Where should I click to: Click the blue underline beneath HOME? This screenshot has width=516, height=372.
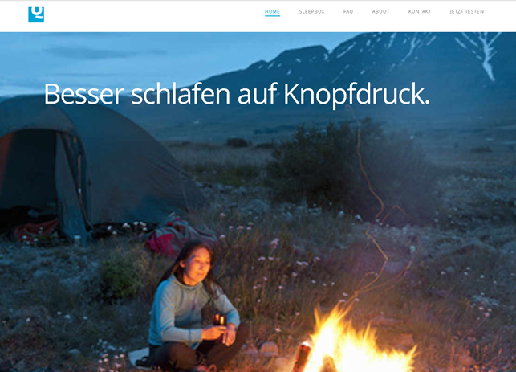(272, 15)
